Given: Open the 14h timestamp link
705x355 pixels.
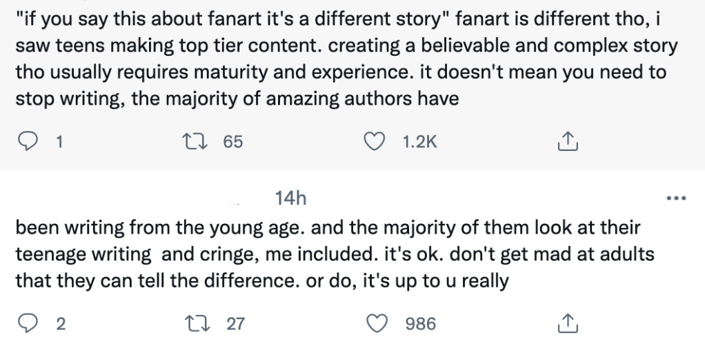Looking at the screenshot, I should tap(290, 199).
